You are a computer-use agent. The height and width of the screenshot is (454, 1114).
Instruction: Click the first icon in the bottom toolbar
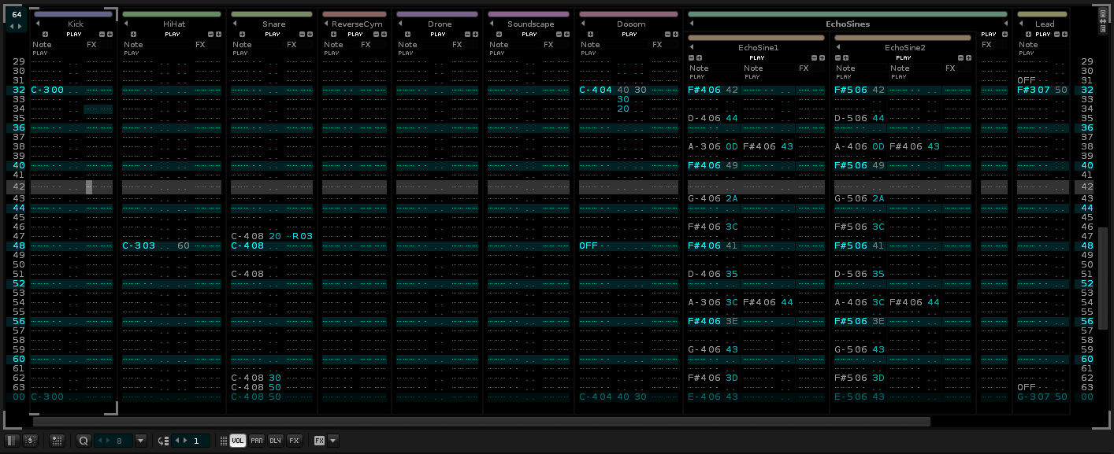click(x=12, y=441)
